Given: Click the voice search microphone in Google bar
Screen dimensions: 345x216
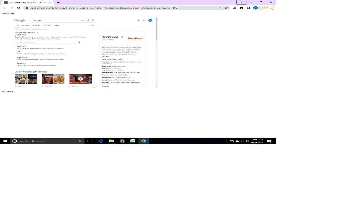Looking at the screenshot, I should click(x=88, y=20).
